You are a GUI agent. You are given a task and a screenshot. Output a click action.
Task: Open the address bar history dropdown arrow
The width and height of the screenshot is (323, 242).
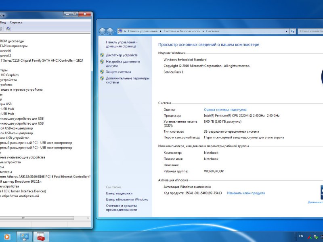pos(286,31)
